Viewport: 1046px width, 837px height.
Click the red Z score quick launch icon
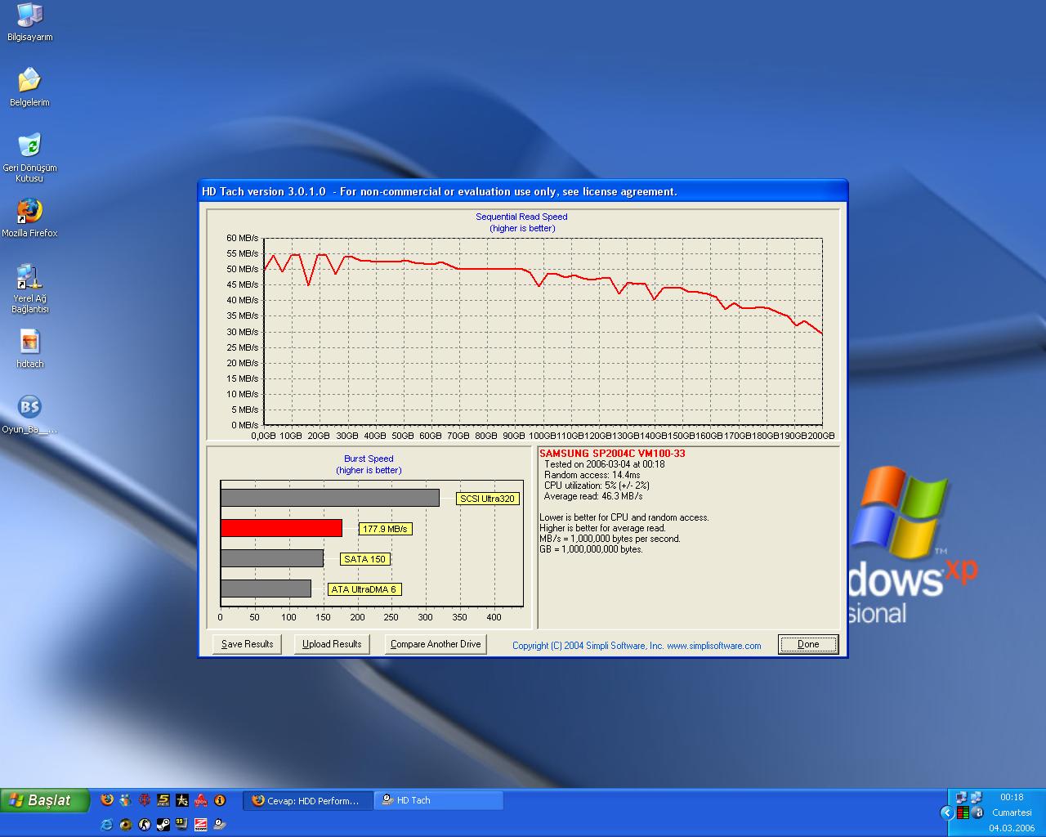201,824
